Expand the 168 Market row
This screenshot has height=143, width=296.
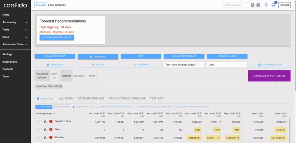tap(38, 138)
